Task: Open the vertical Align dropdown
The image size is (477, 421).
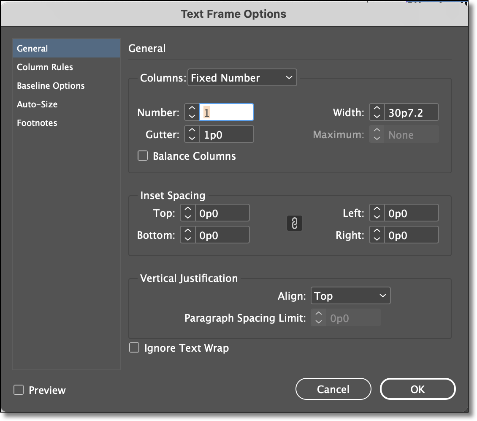Action: click(x=350, y=295)
